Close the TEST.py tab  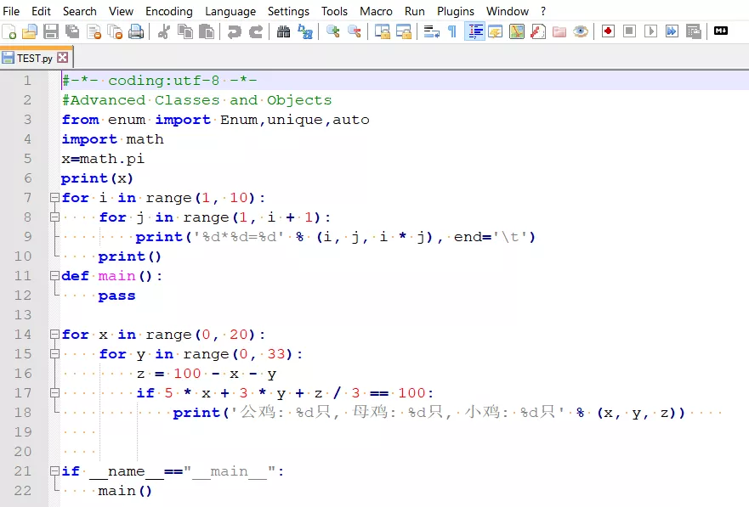click(63, 58)
